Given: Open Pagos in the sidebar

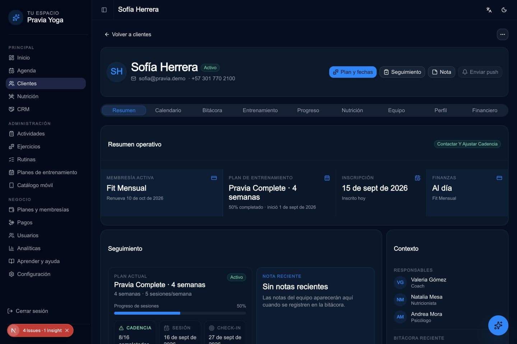Looking at the screenshot, I should pos(46,223).
